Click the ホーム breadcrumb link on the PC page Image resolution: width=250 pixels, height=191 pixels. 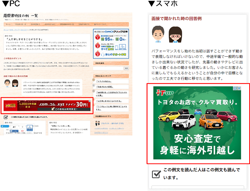tap(6, 30)
